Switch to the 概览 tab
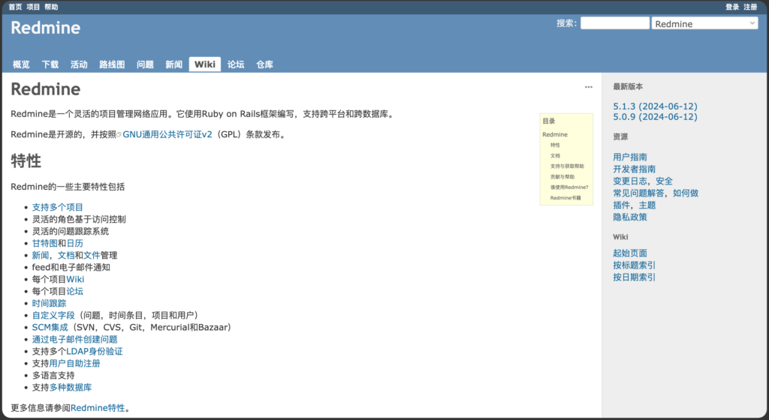This screenshot has width=769, height=420. (x=21, y=64)
